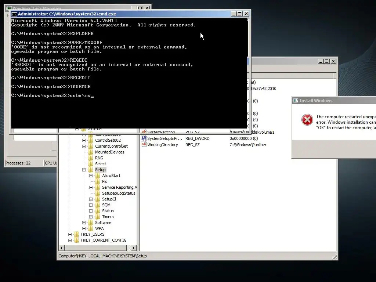The height and width of the screenshot is (282, 376).
Task: Expand the AllowStart subkey
Action: (x=91, y=176)
